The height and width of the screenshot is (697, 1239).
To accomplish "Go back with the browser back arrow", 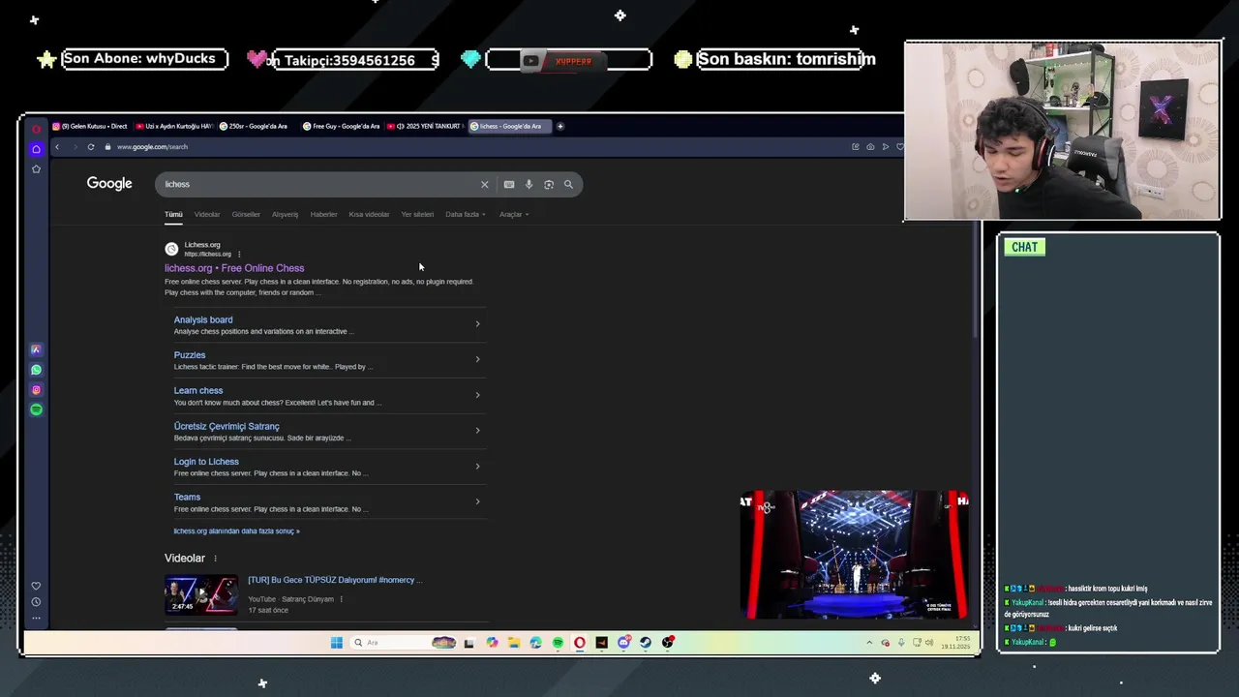I will 57,147.
